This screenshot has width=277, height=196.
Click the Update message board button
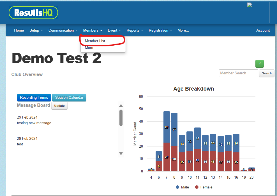[59, 106]
